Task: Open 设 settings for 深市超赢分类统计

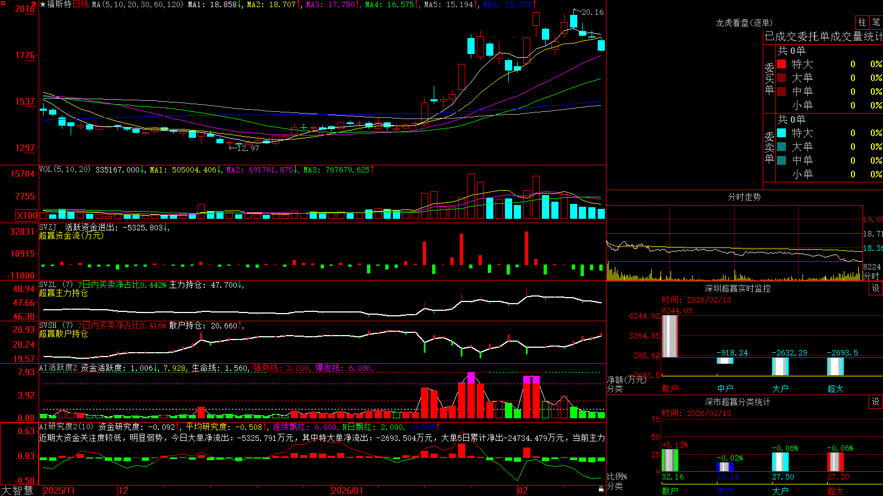Action: point(876,402)
